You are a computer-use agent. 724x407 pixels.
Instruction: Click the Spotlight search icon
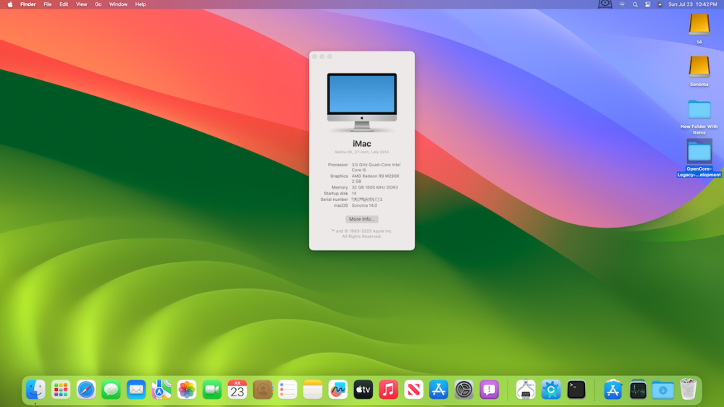pos(635,4)
